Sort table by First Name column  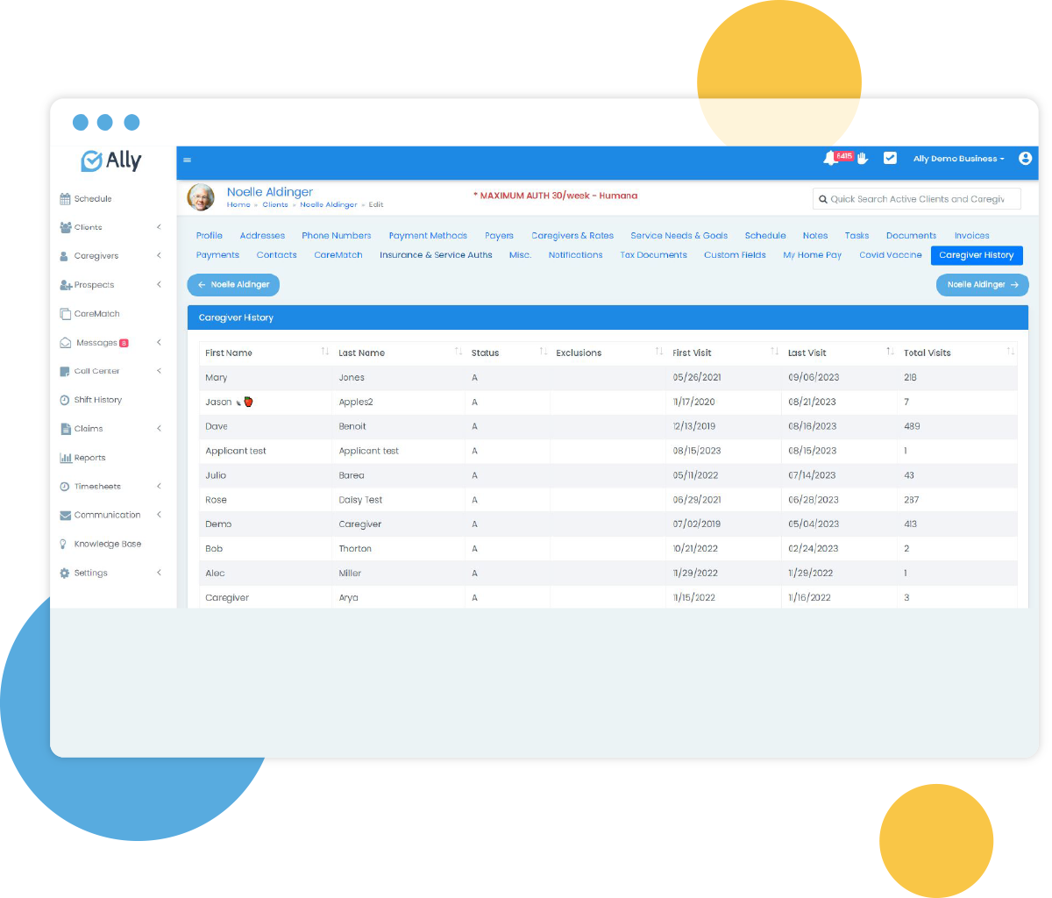[x=324, y=353]
